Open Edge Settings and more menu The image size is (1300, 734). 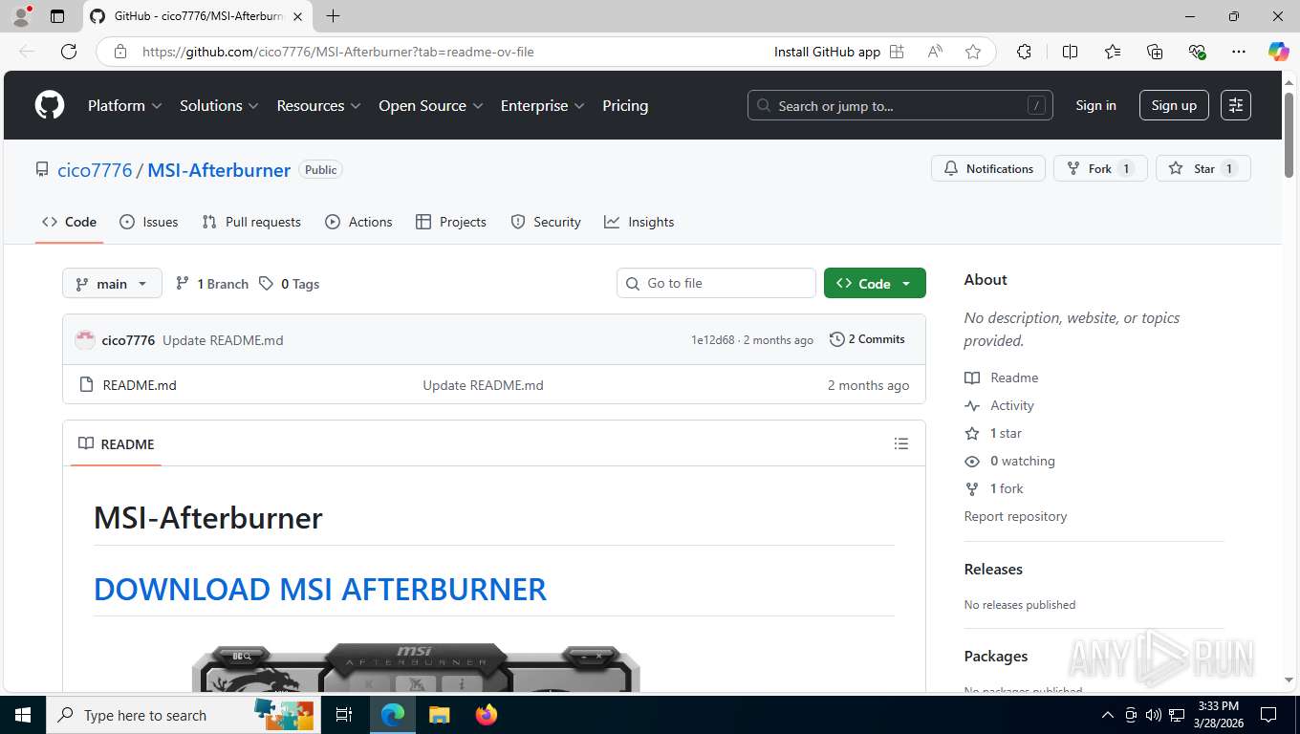(x=1239, y=52)
